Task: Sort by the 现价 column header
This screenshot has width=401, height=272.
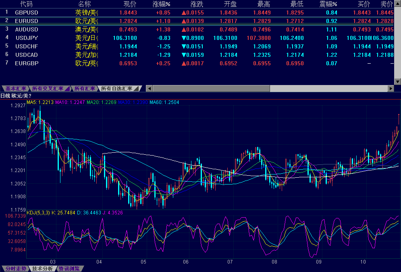Action: [130, 4]
